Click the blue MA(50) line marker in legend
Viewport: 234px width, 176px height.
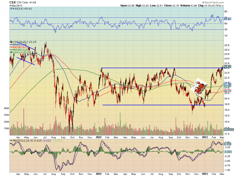[11, 45]
